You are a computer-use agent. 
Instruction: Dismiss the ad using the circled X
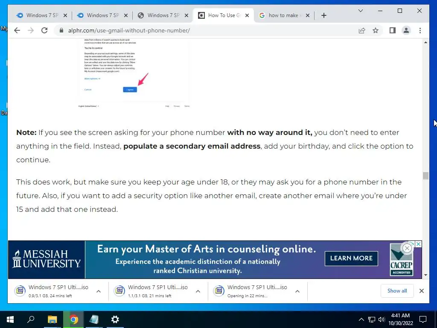[x=407, y=248]
